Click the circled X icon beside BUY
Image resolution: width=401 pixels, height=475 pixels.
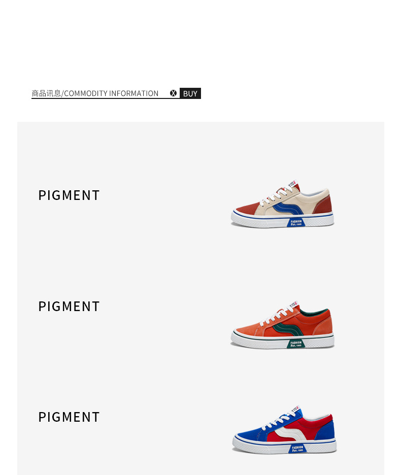pyautogui.click(x=173, y=93)
